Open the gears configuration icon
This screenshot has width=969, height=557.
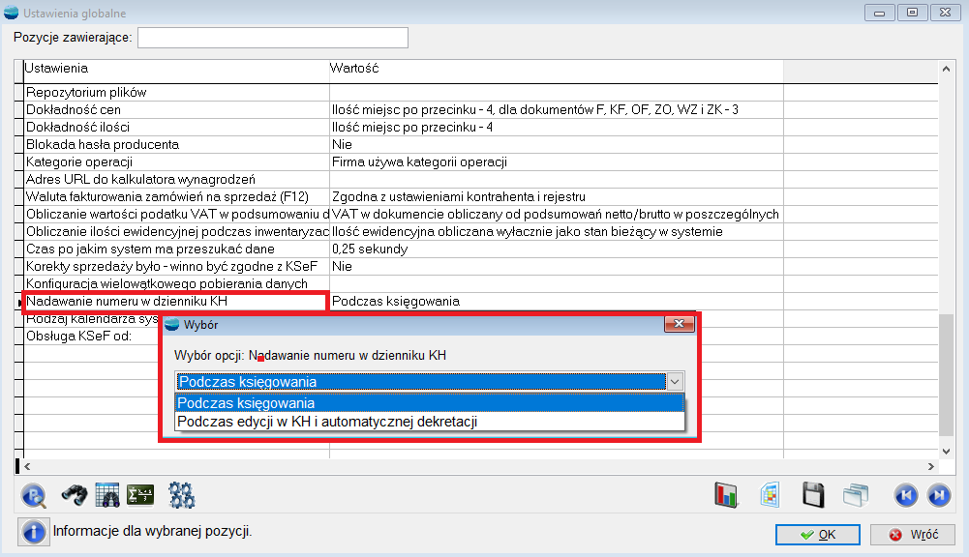point(181,495)
